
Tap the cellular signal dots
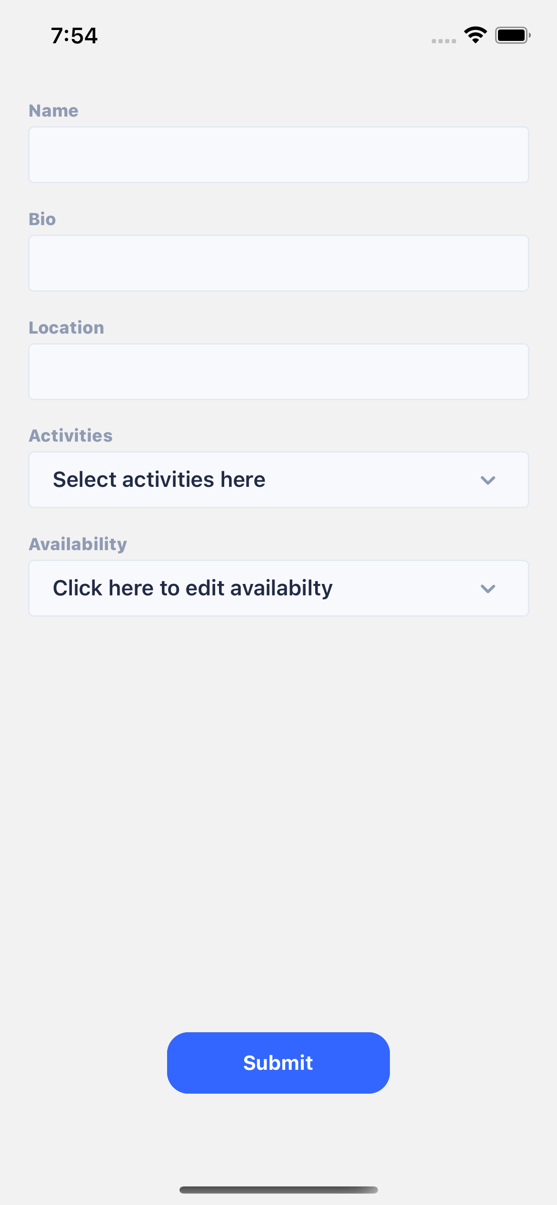444,41
